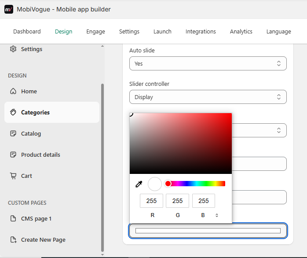Viewport: 307px width, 258px height.
Task: Activate the eyedropper color picker tool
Action: 139,184
